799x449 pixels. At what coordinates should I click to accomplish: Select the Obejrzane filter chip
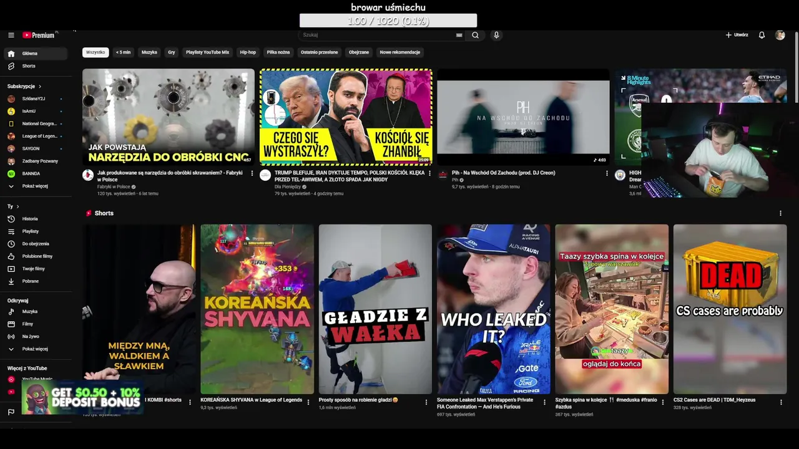tap(359, 52)
